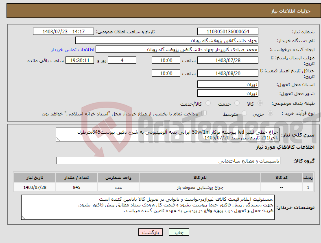This screenshot has width=321, height=243.
Task: Toggle the اسناد خزانه اسلامی payment checkbox
Action: (204, 113)
